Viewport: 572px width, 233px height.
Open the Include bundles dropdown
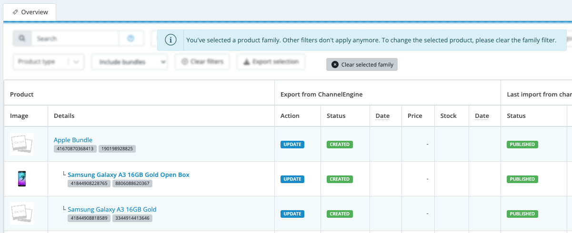tap(130, 62)
